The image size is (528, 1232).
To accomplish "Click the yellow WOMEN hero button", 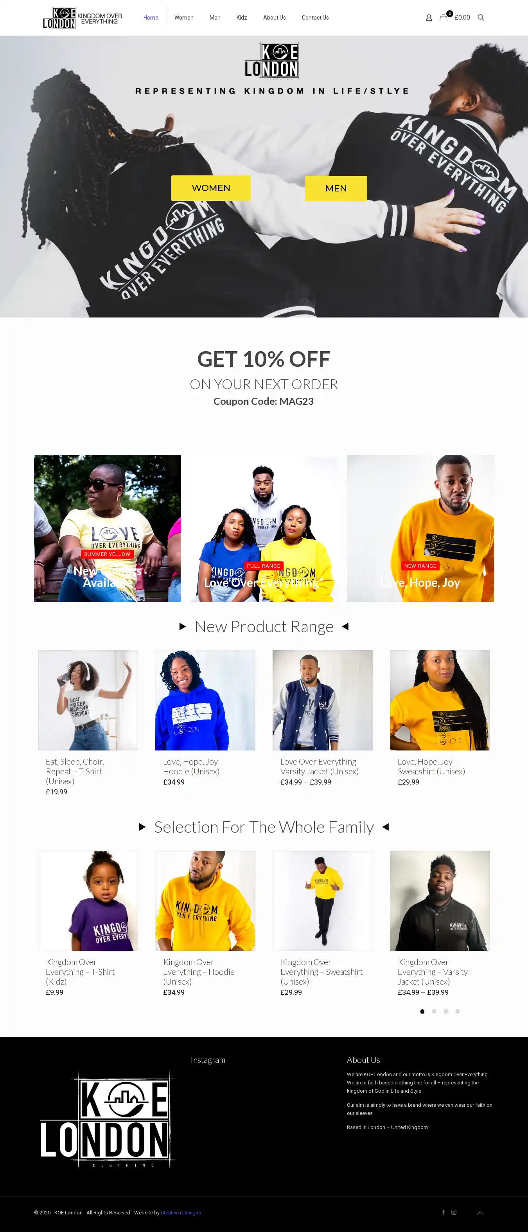I will pyautogui.click(x=211, y=188).
